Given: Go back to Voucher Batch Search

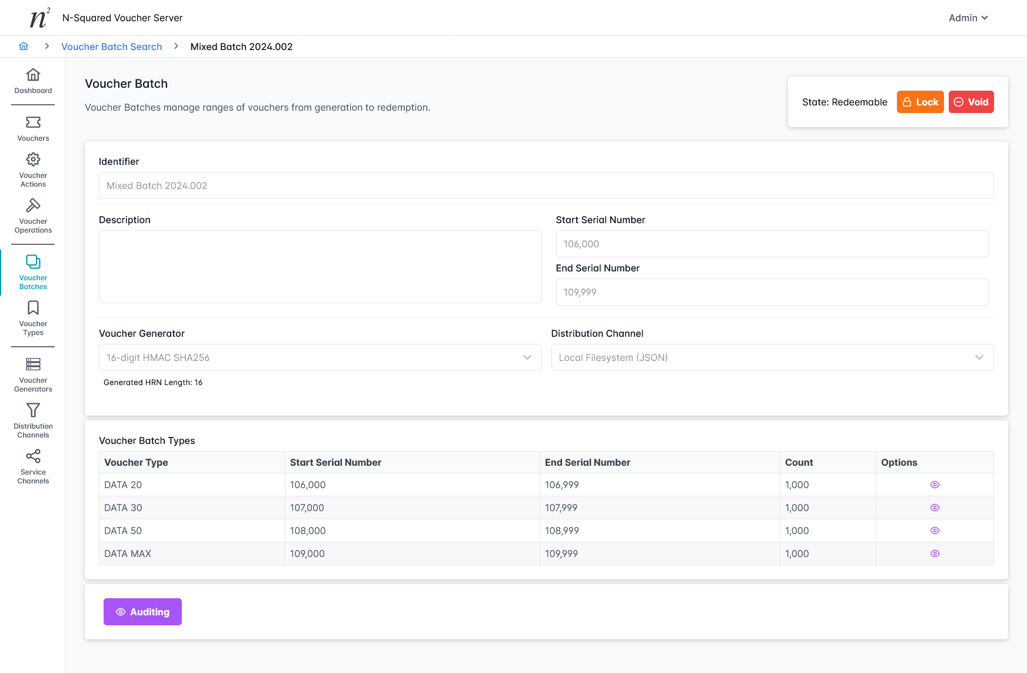Looking at the screenshot, I should click(111, 47).
